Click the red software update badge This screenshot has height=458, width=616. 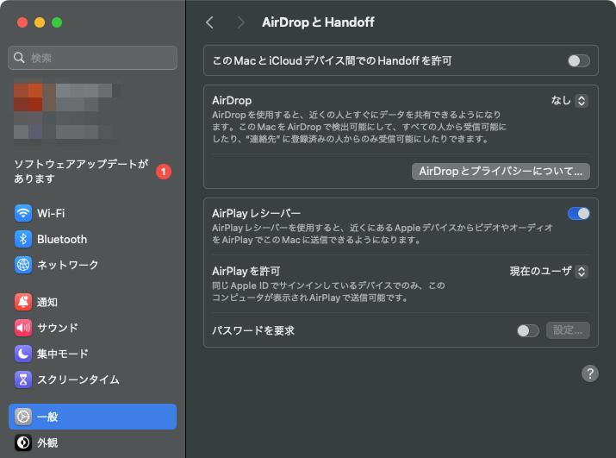coord(164,172)
